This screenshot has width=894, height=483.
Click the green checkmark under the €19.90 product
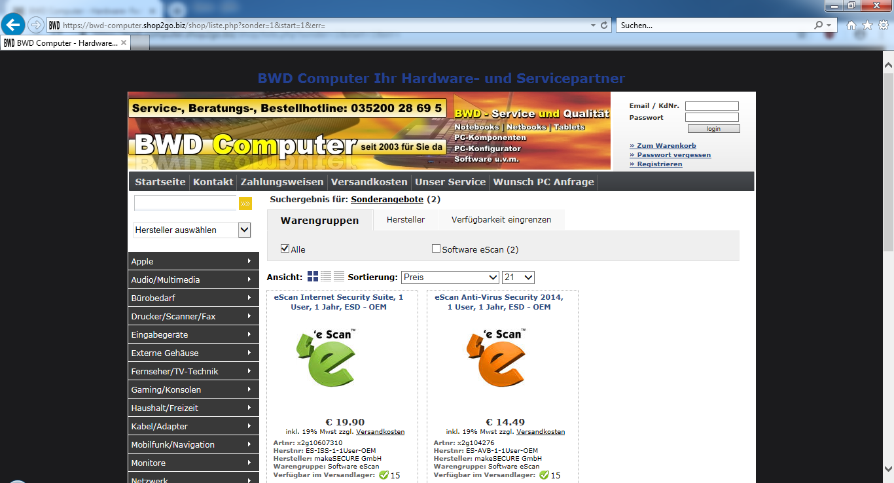coord(384,475)
